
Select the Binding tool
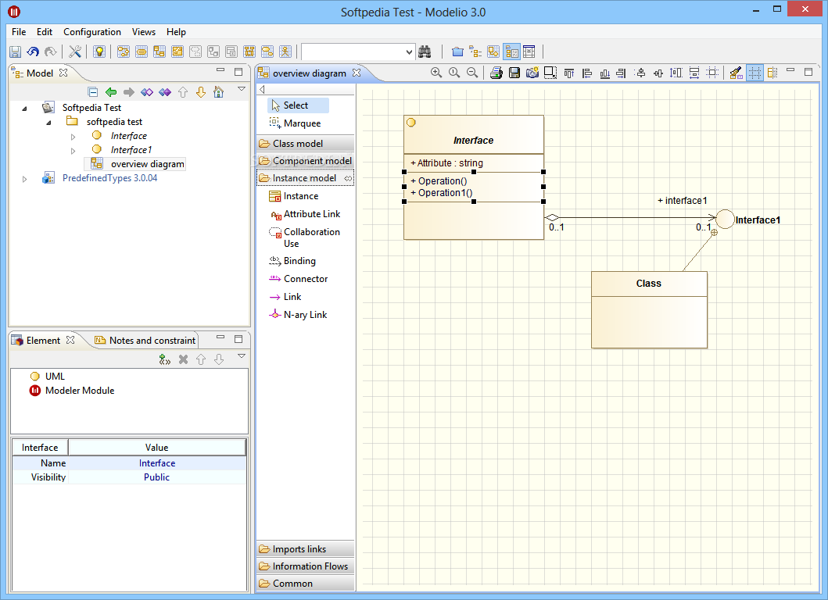click(292, 261)
